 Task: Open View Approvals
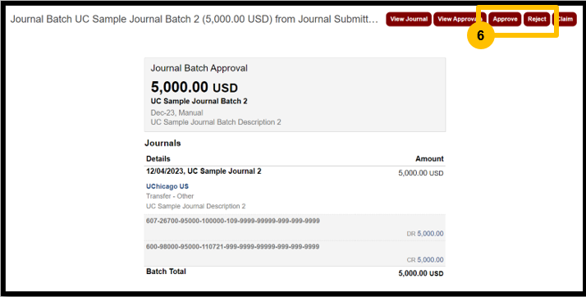460,19
